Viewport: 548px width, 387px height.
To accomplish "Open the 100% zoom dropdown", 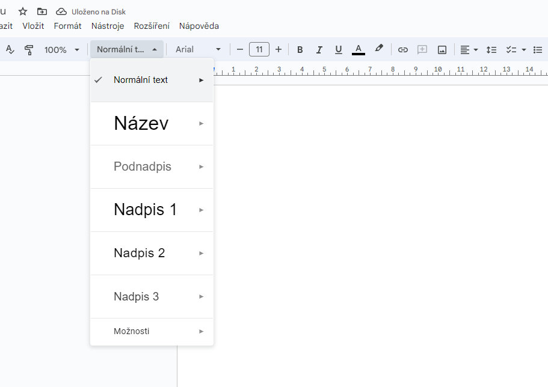I will [61, 49].
